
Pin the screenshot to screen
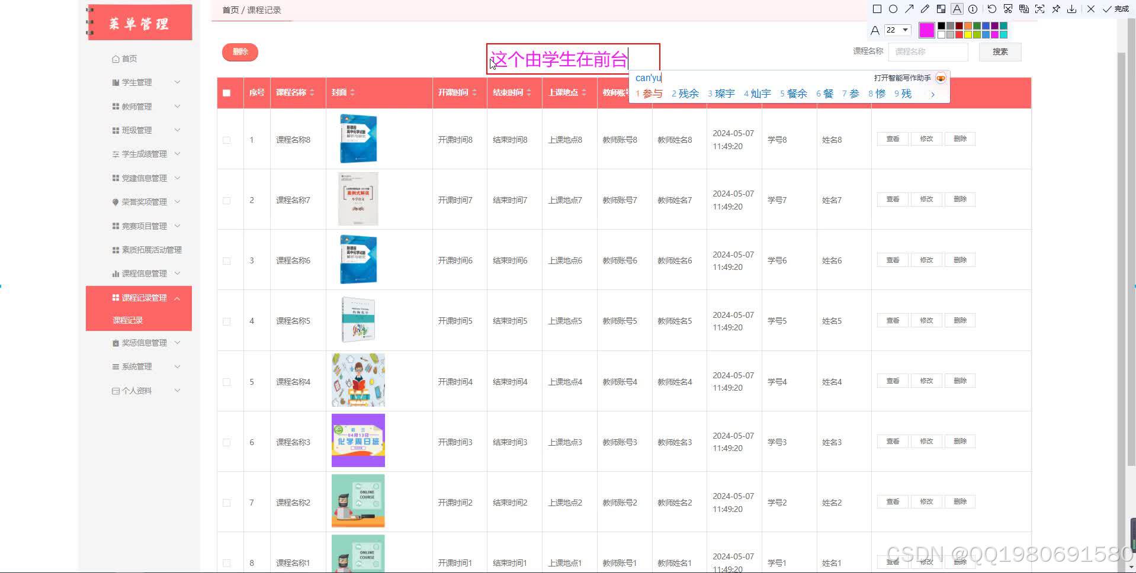point(1057,9)
